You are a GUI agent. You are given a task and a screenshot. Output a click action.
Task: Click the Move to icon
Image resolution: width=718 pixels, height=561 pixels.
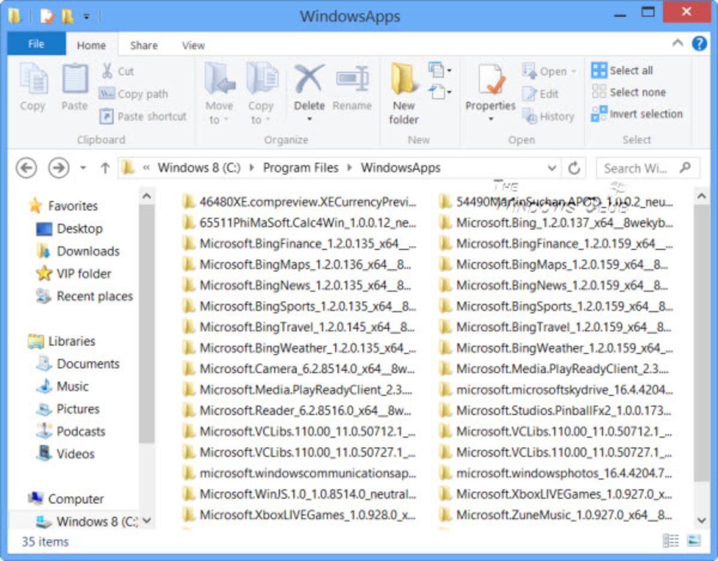pyautogui.click(x=220, y=78)
